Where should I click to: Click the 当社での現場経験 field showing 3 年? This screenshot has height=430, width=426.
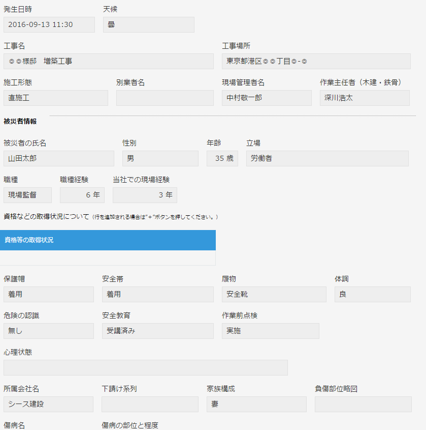145,195
